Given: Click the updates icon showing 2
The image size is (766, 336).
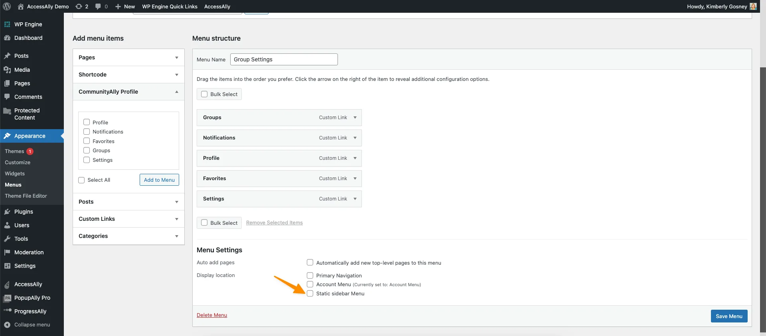Looking at the screenshot, I should point(79,6).
